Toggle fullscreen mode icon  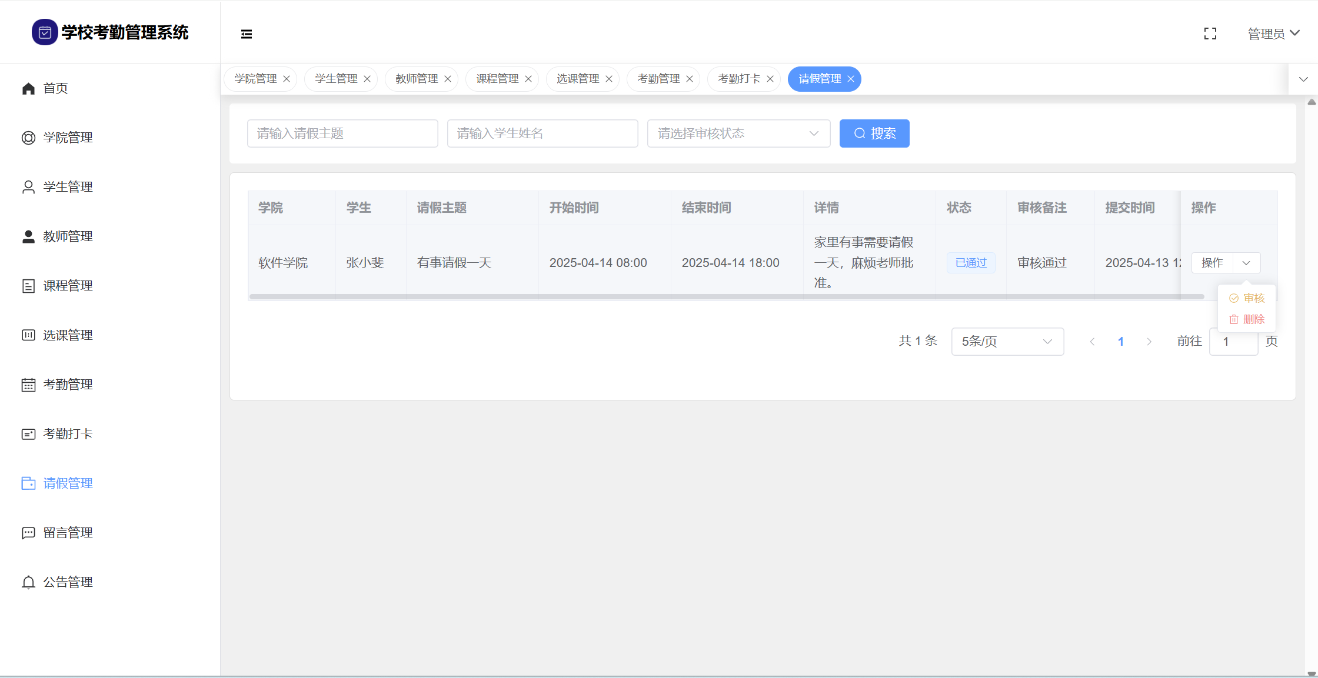click(x=1210, y=34)
